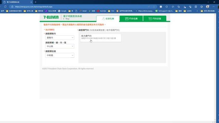Screen dimensions: 219x123
Task: Open the district dropdown showing 中山區
Action: (x=60, y=46)
